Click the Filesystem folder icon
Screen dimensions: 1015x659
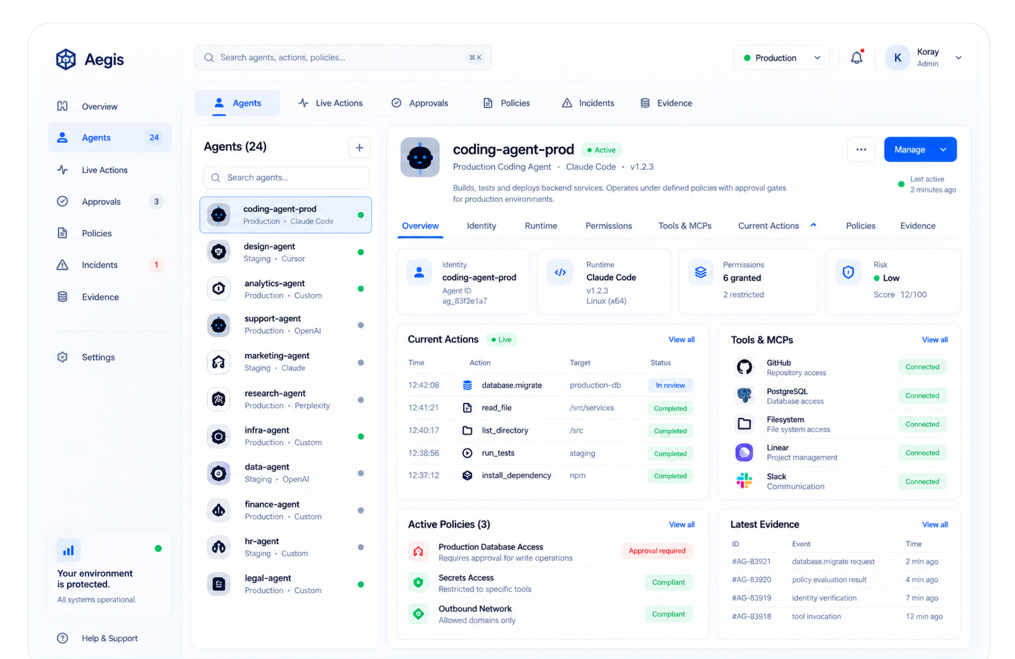[744, 424]
